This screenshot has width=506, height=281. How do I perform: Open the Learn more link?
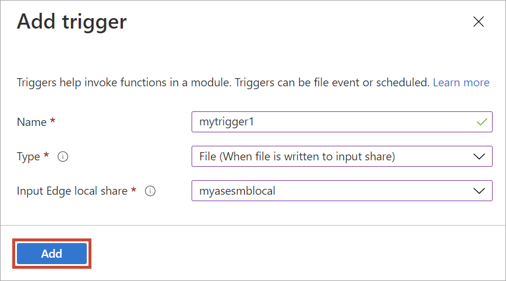(x=461, y=83)
